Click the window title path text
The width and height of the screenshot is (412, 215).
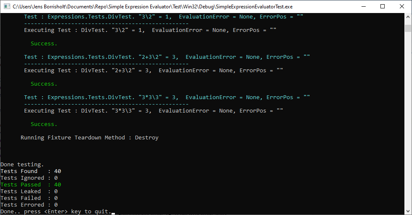coord(153,7)
